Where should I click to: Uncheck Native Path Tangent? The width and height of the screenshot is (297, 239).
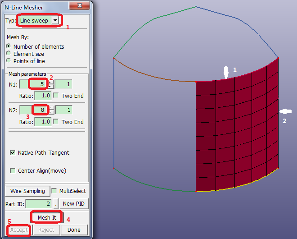[13, 152]
